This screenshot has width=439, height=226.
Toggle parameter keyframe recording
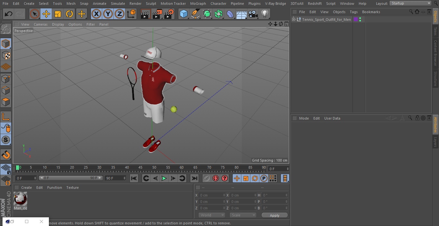point(264,178)
